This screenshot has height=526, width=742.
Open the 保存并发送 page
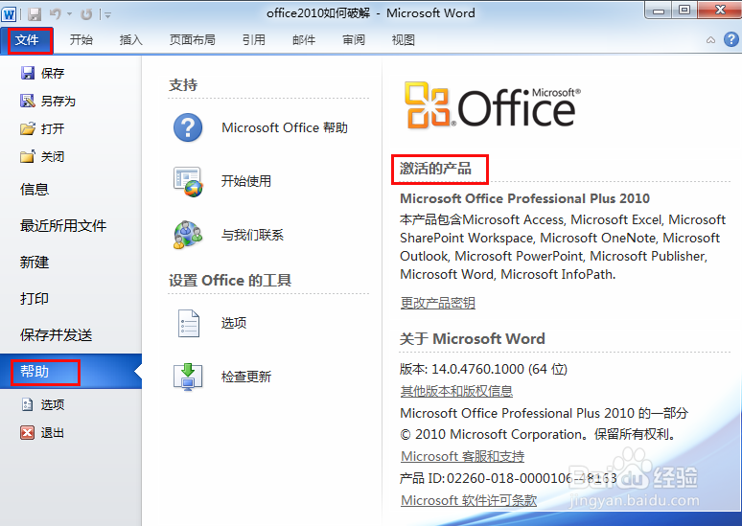(x=56, y=335)
